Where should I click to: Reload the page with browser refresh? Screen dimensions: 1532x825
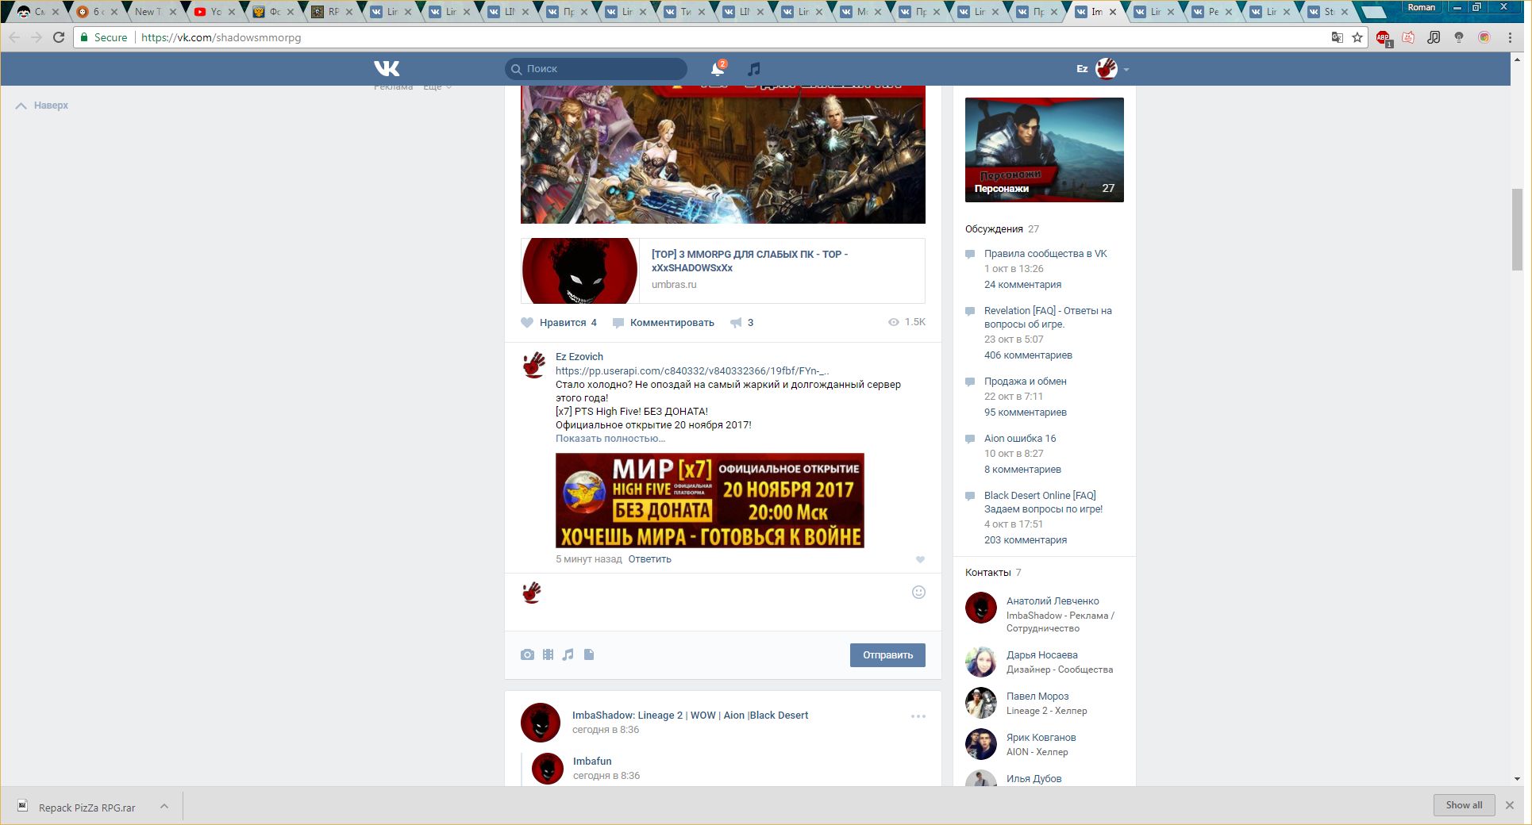coord(59,37)
